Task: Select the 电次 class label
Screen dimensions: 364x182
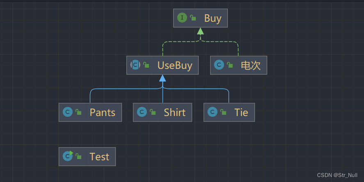Action: point(250,65)
